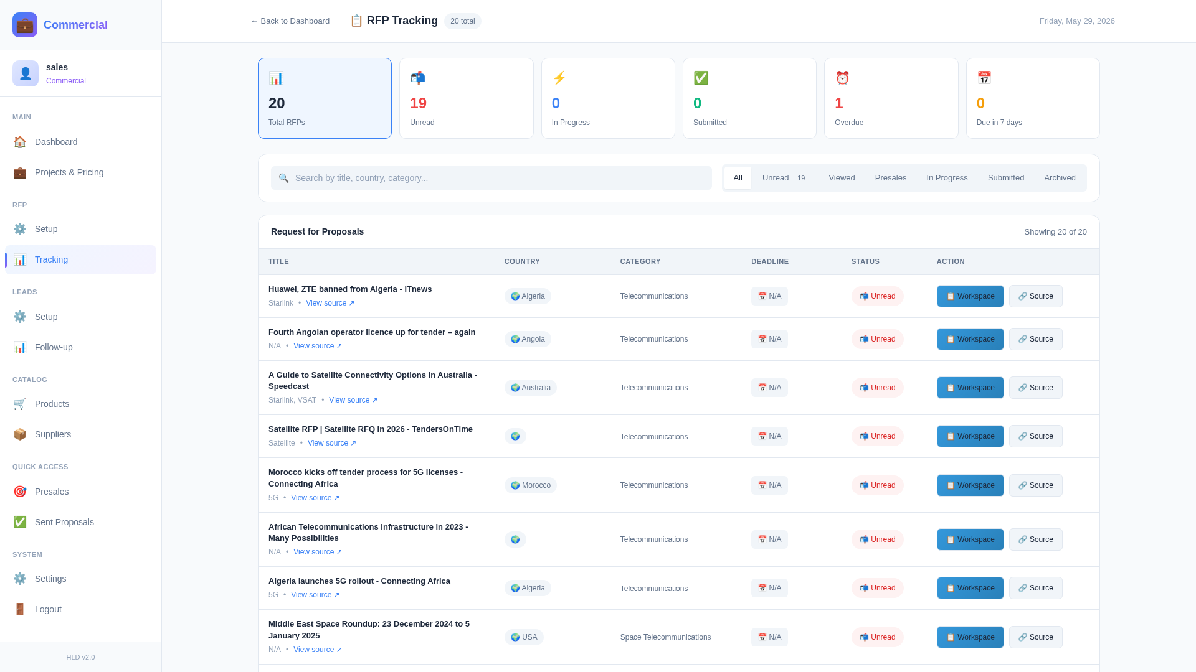Click the Showing 20 of 20 text
Screen dimensions: 1196x672
[1055, 232]
